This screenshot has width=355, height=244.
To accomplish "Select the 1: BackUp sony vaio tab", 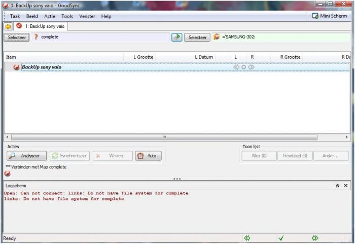I will pos(41,26).
